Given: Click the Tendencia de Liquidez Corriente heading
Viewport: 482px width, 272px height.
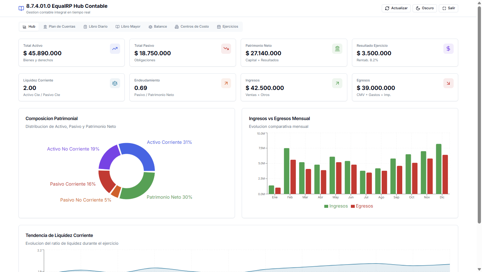Looking at the screenshot, I should (59, 236).
